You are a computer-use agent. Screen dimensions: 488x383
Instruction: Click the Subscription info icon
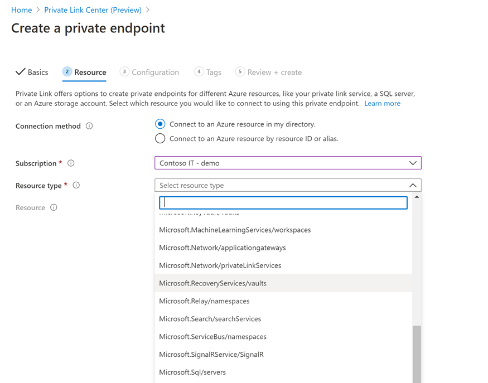pyautogui.click(x=71, y=163)
